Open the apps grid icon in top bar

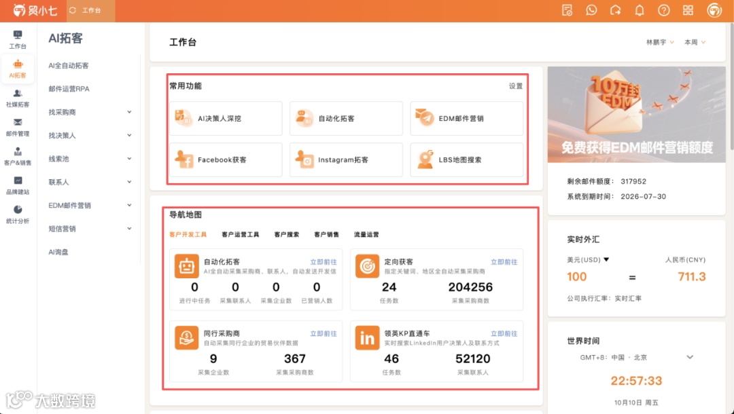[688, 10]
